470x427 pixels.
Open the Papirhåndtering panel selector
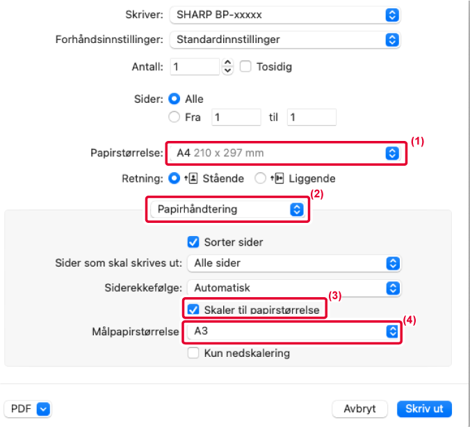227,209
